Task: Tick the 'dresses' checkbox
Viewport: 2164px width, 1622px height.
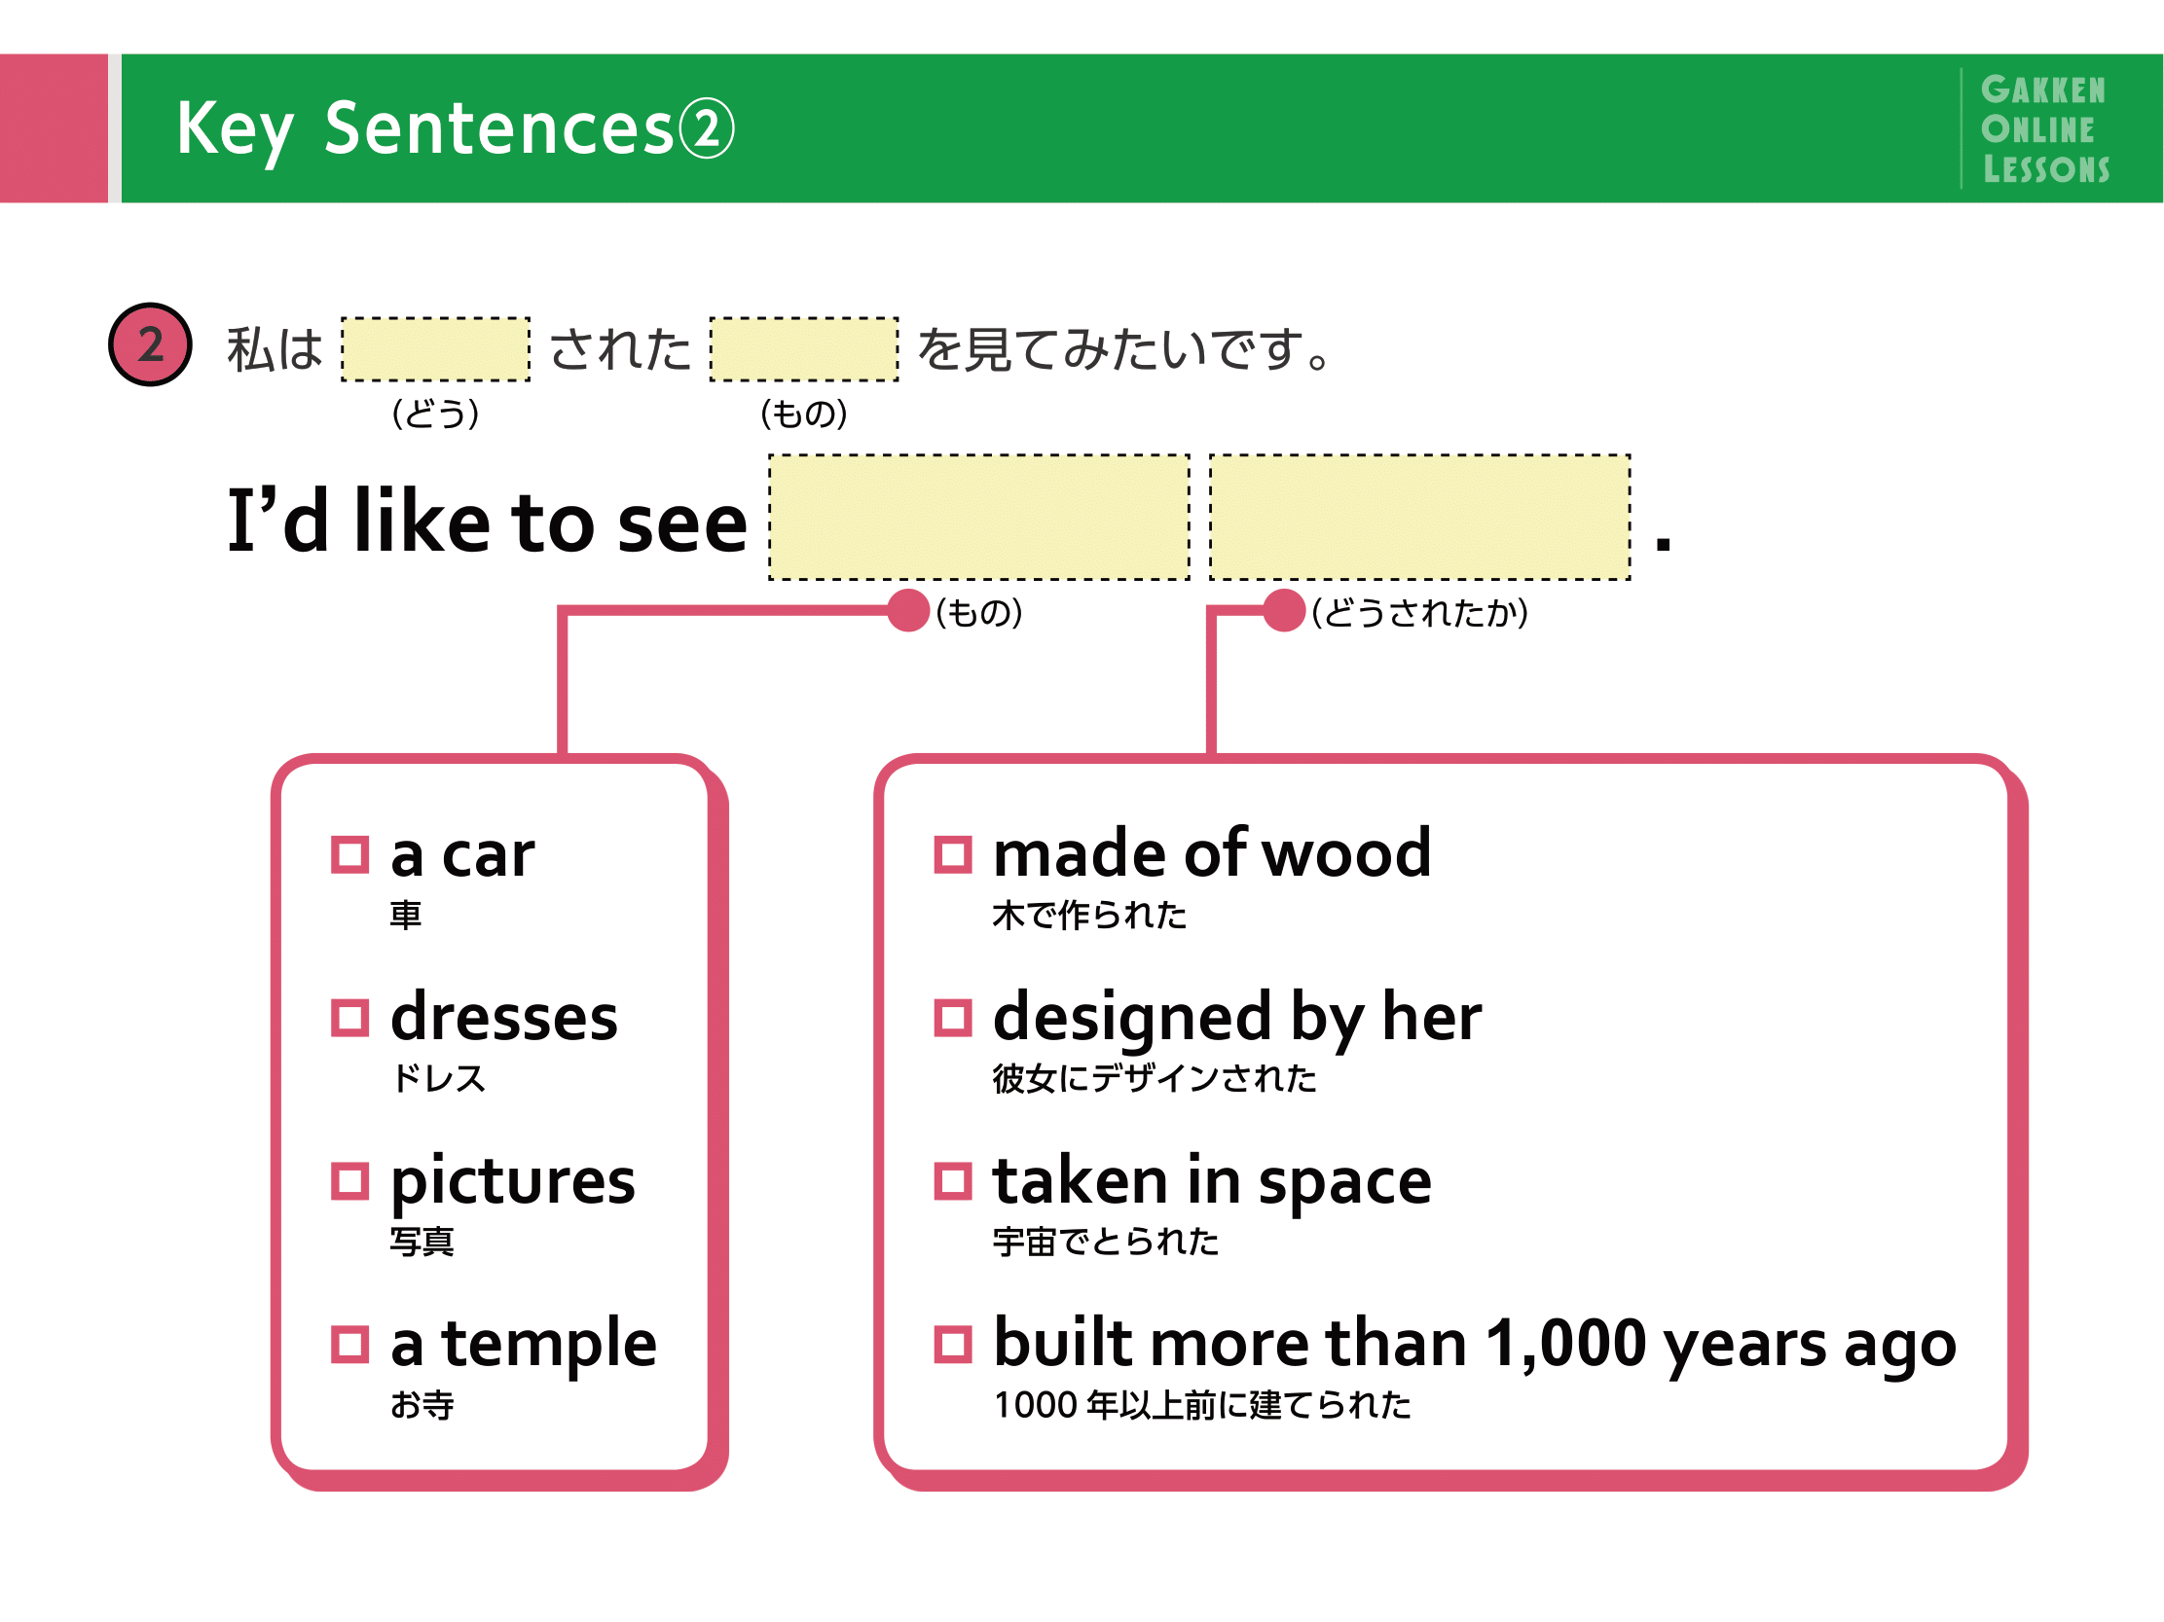Action: 349,1018
